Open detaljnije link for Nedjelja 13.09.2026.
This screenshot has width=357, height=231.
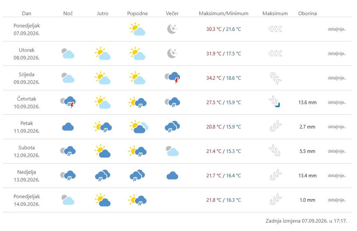point(337,176)
